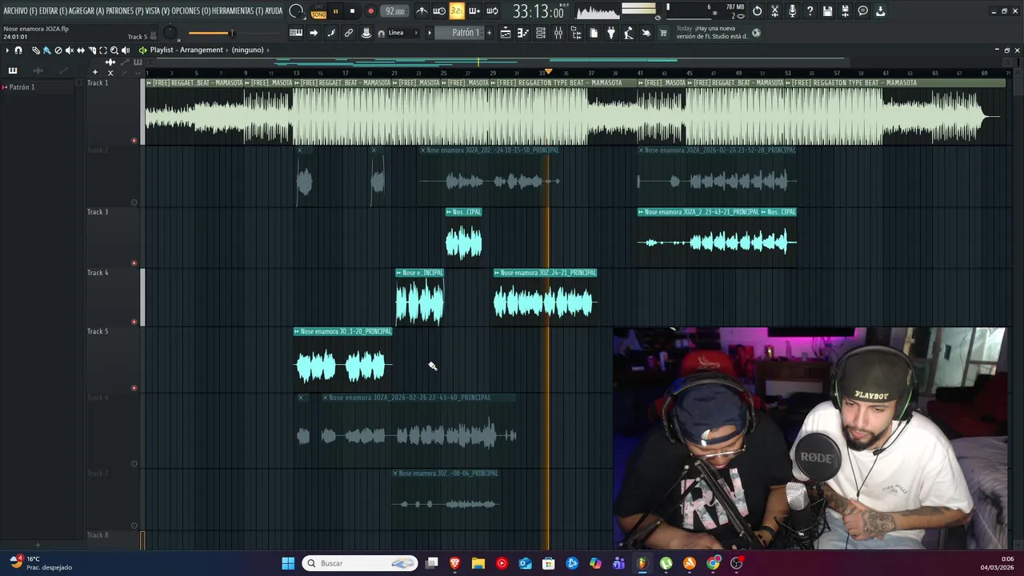Click the render/export audio icon
1024x576 pixels.
click(x=845, y=11)
